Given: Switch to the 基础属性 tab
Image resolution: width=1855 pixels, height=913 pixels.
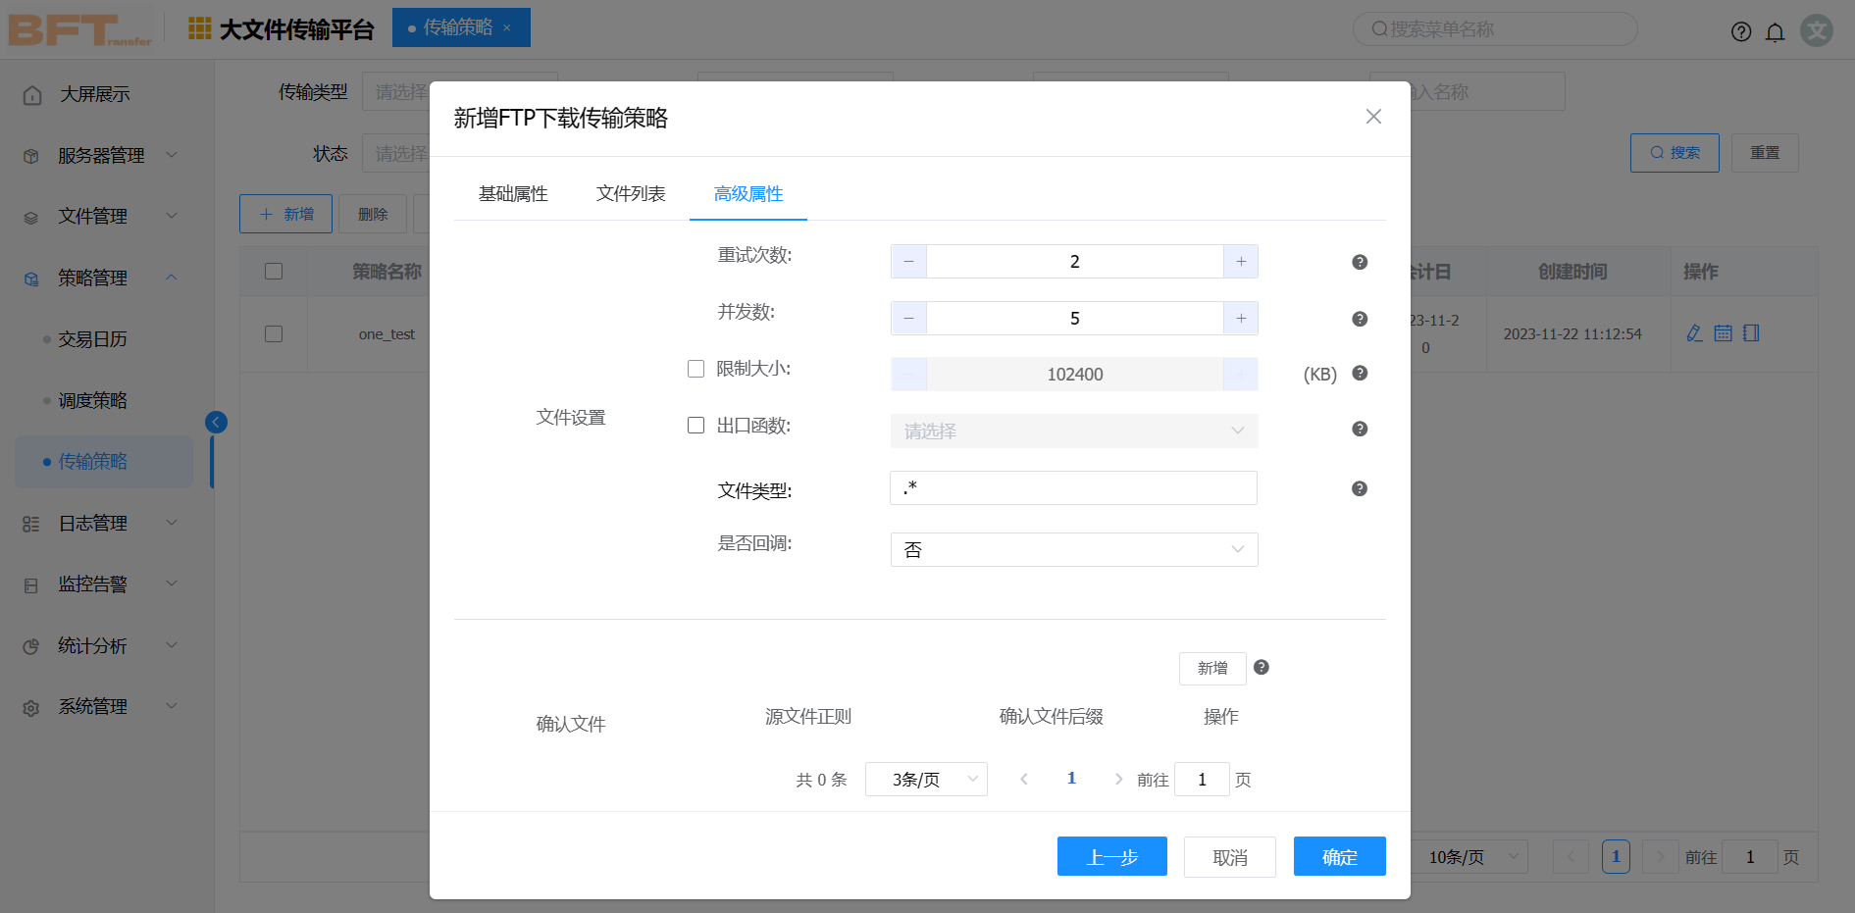Looking at the screenshot, I should tap(512, 194).
